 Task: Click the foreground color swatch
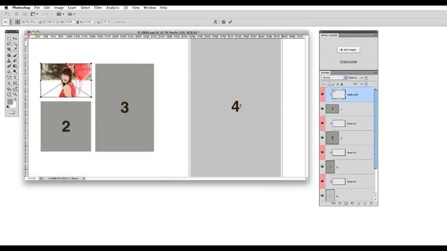10,102
